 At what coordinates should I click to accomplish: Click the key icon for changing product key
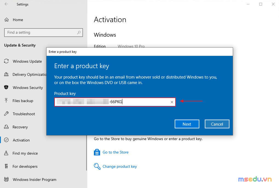pos(97,166)
